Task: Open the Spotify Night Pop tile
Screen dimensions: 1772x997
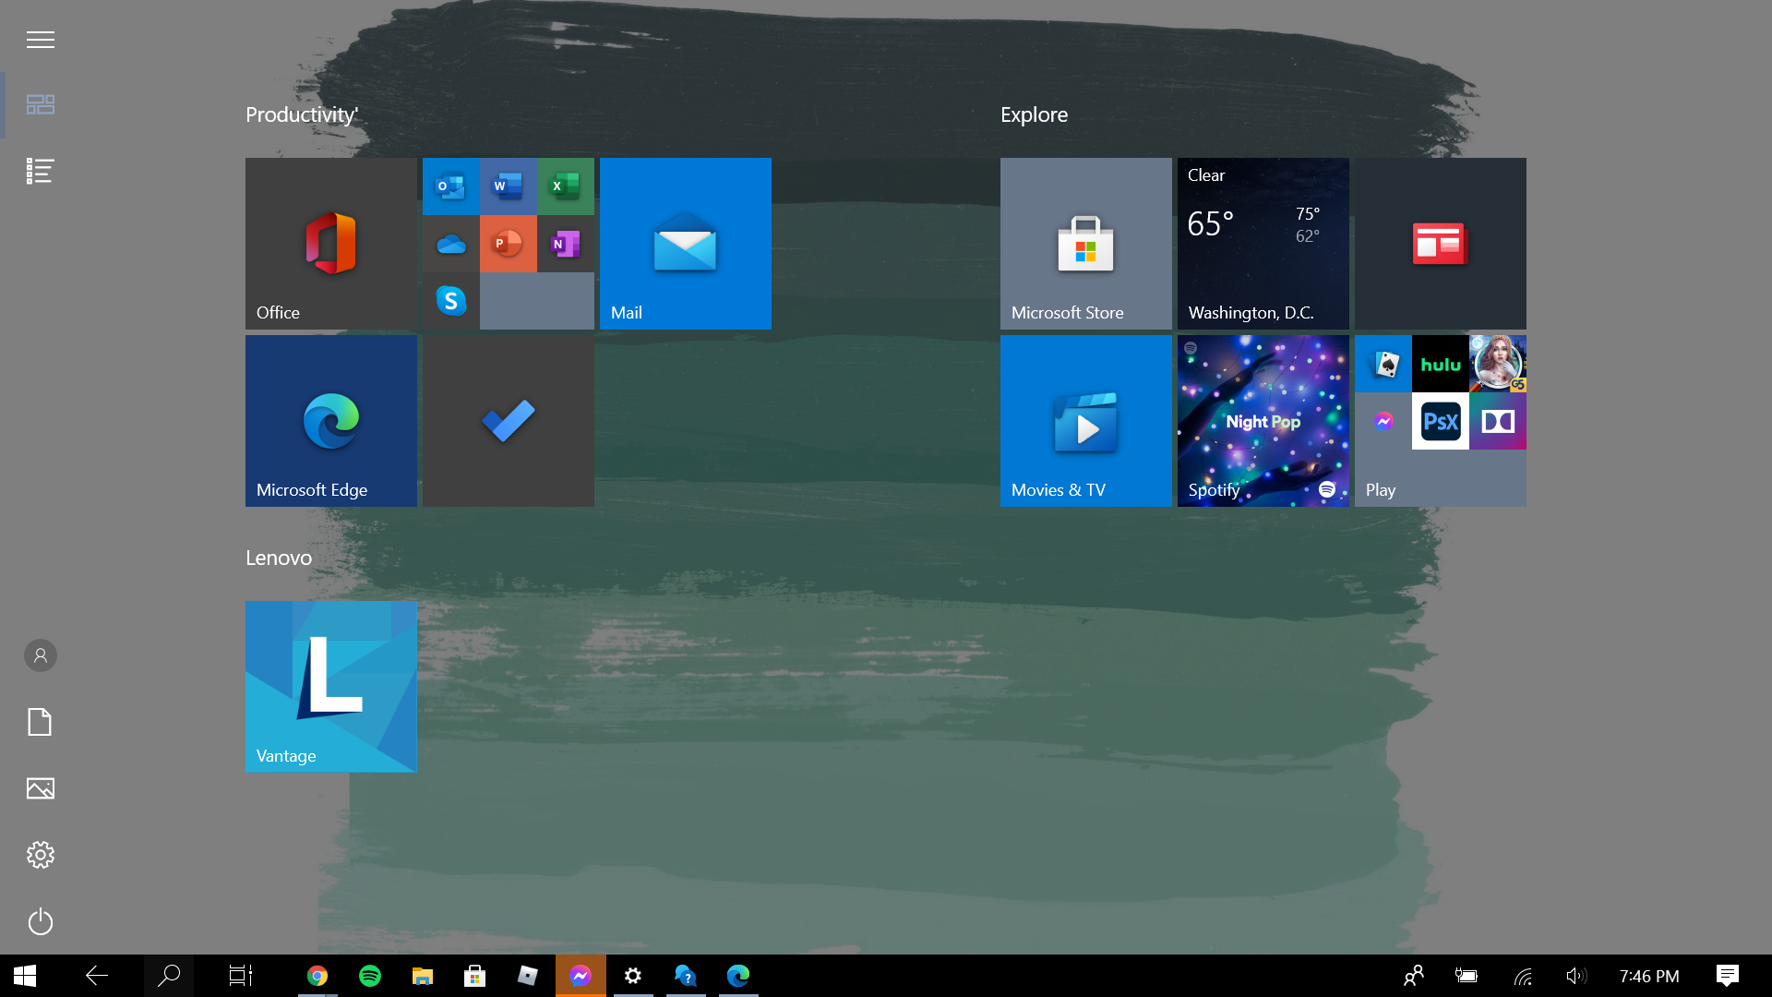Action: click(x=1263, y=420)
